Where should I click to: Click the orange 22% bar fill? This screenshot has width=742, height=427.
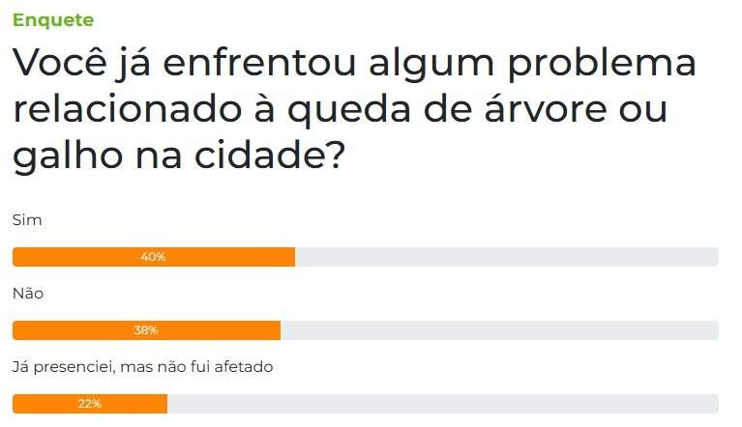(90, 404)
